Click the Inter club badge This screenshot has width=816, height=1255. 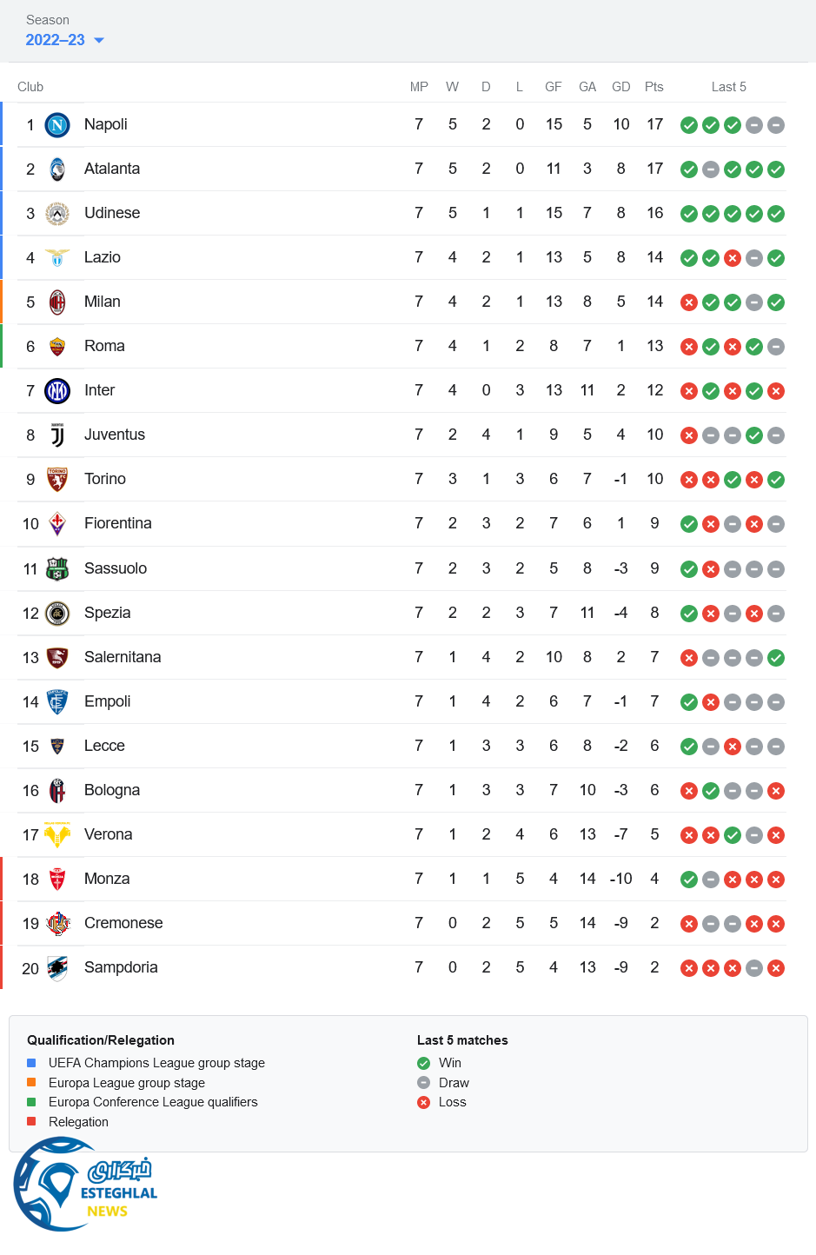coord(57,391)
